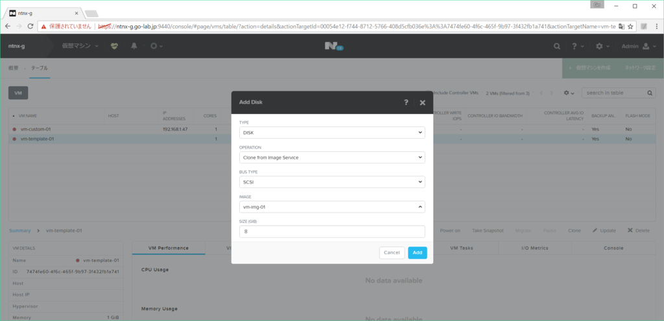Go to next table page arrow
This screenshot has height=321, width=664.
[x=551, y=93]
